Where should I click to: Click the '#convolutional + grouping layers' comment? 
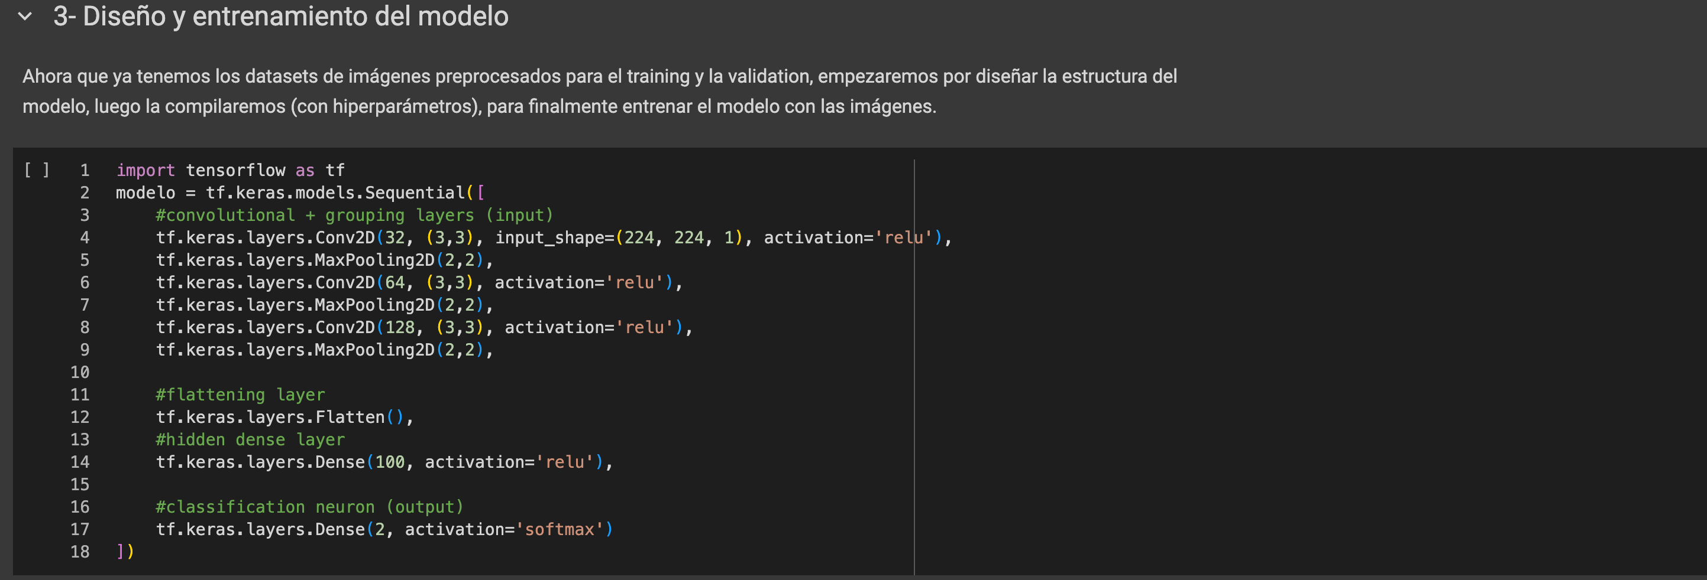pyautogui.click(x=354, y=216)
